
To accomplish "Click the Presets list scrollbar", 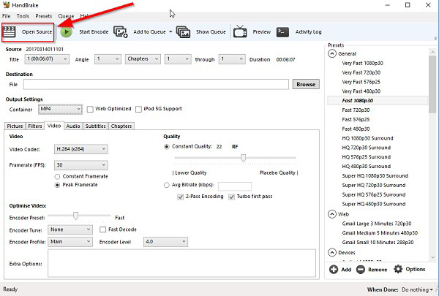I will coord(432,84).
